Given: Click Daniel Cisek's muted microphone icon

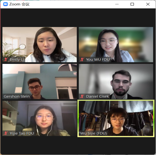Looking at the screenshot, I should [82, 96].
